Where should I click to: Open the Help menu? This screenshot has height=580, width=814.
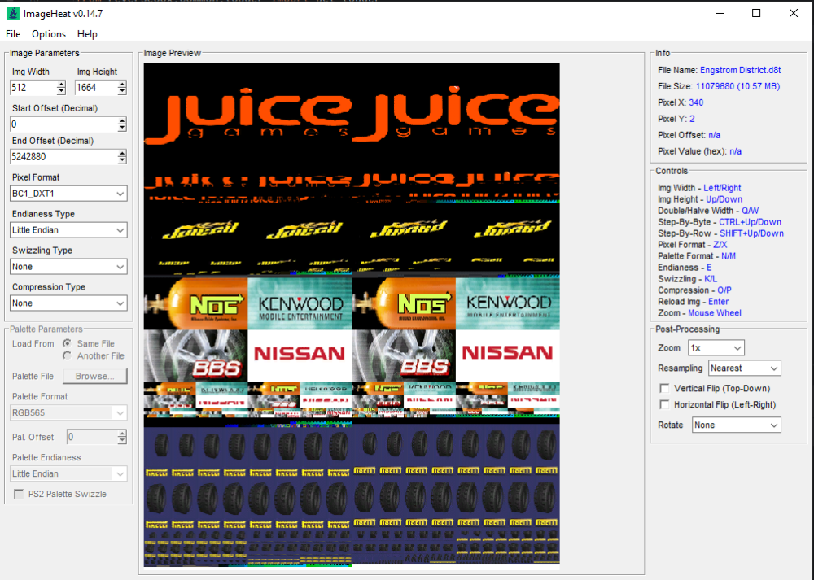87,34
